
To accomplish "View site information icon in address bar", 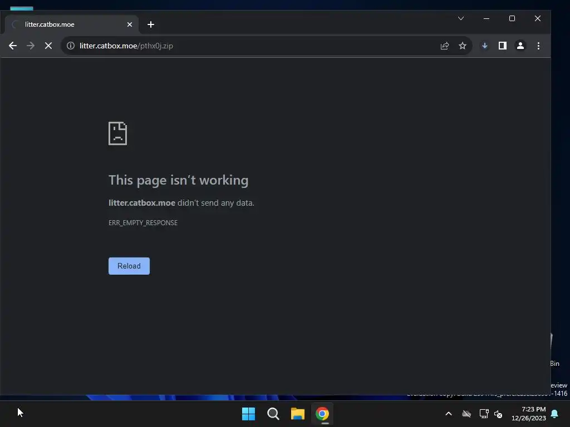I will (x=71, y=46).
